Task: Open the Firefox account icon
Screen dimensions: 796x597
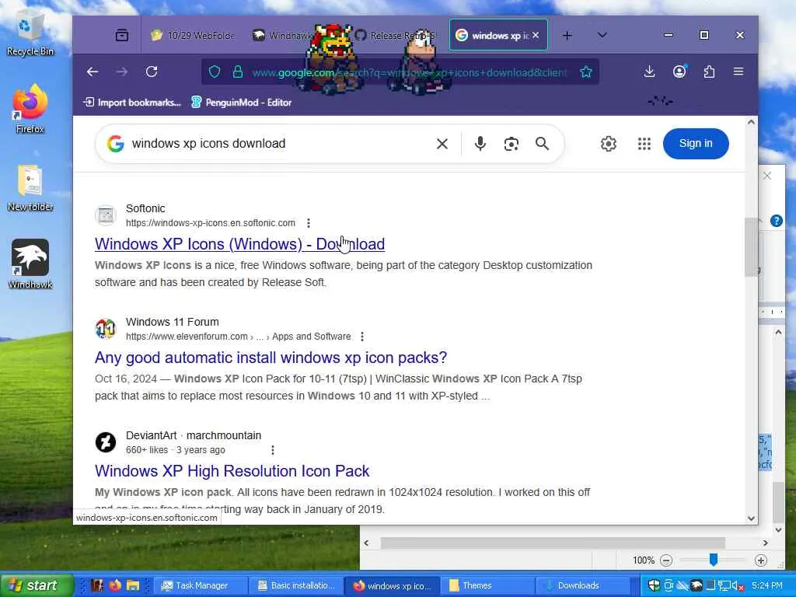Action: 679,72
